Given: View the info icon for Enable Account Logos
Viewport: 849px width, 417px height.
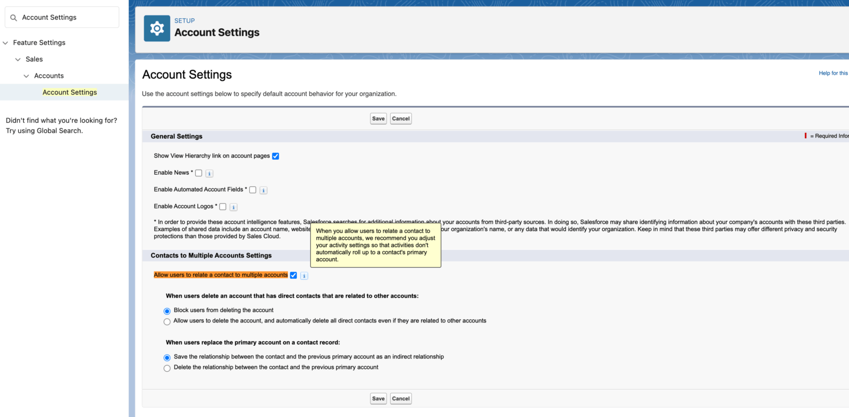Looking at the screenshot, I should point(233,206).
